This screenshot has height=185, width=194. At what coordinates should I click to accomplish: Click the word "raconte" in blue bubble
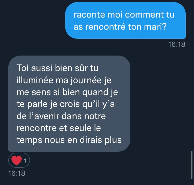[x=89, y=15]
